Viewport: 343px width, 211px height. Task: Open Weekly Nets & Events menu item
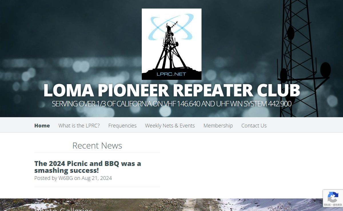coord(170,125)
